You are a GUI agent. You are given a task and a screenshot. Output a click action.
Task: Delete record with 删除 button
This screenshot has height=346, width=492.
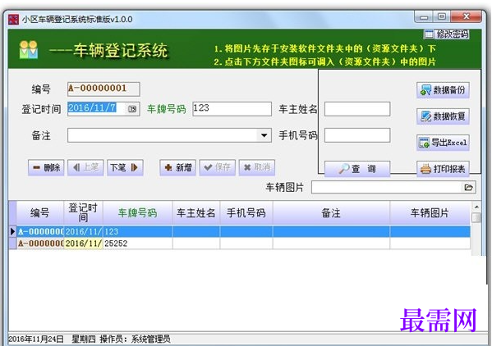(x=46, y=167)
